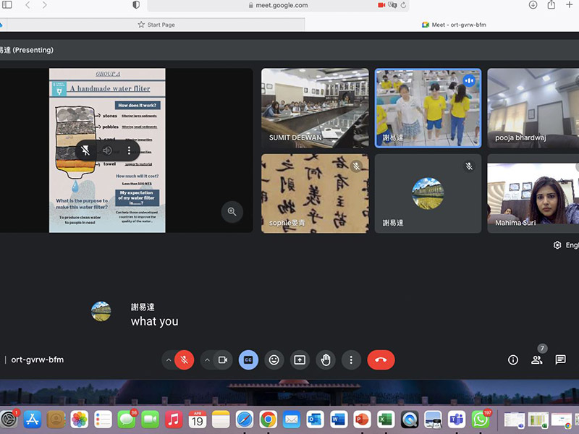Raise your hand in the meeting
579x434 pixels.
pyautogui.click(x=326, y=359)
